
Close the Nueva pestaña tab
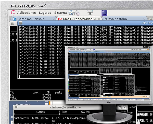(145, 19)
